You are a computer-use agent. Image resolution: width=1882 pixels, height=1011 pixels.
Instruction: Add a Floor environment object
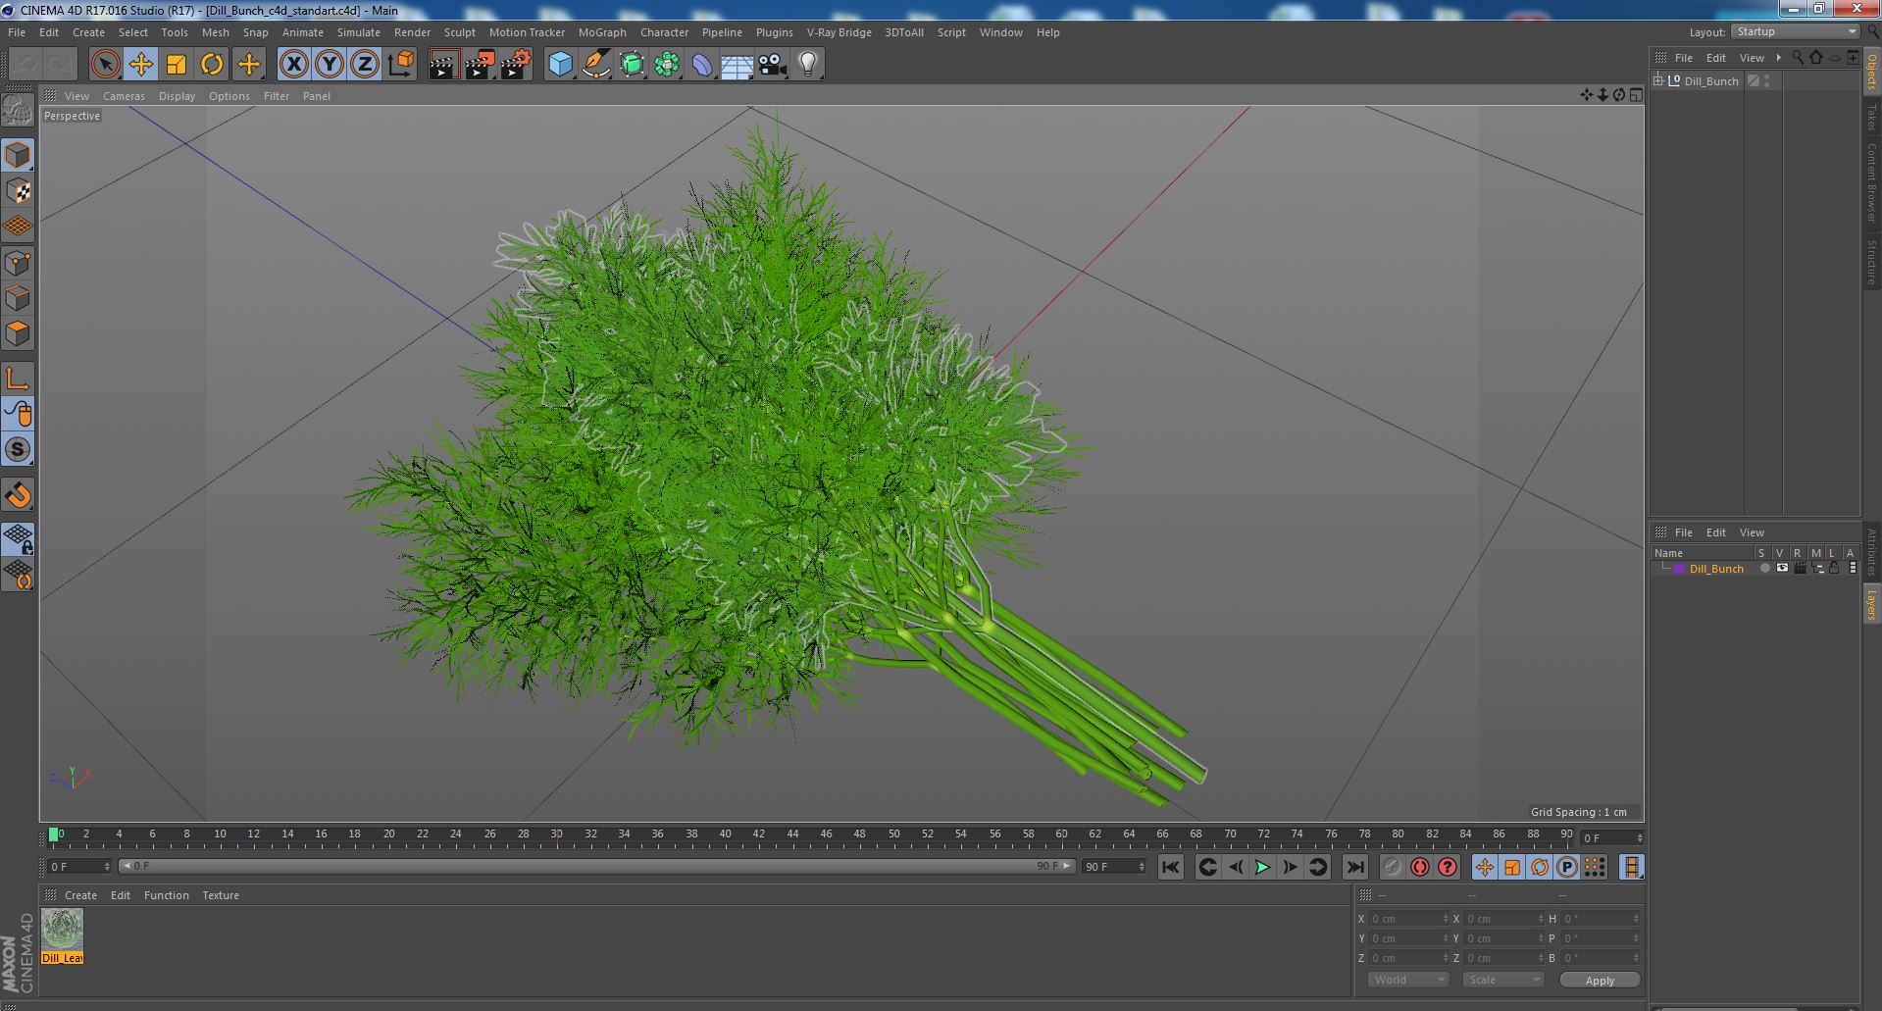click(737, 65)
